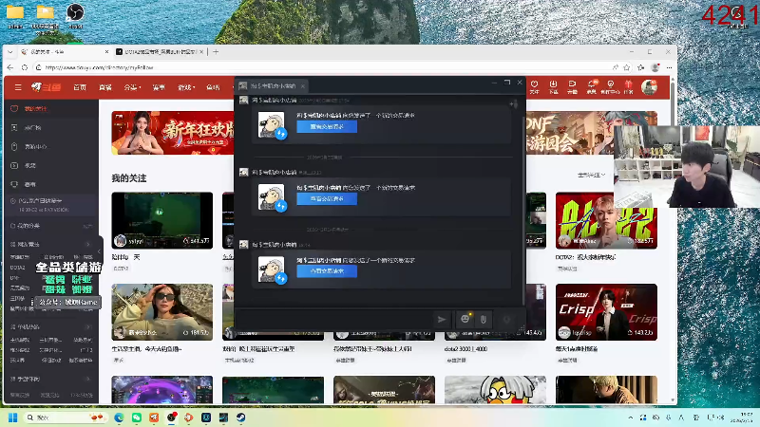Viewport: 760px width, 427px height.
Task: Expand the first sidebar game category arrow
Action: tap(88, 244)
